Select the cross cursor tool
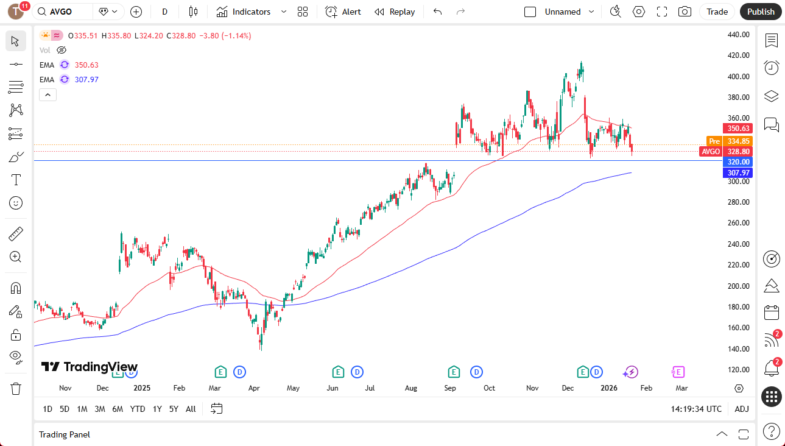 coord(16,41)
